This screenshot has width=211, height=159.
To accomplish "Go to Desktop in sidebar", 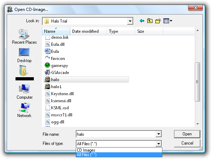I will click(24, 55).
